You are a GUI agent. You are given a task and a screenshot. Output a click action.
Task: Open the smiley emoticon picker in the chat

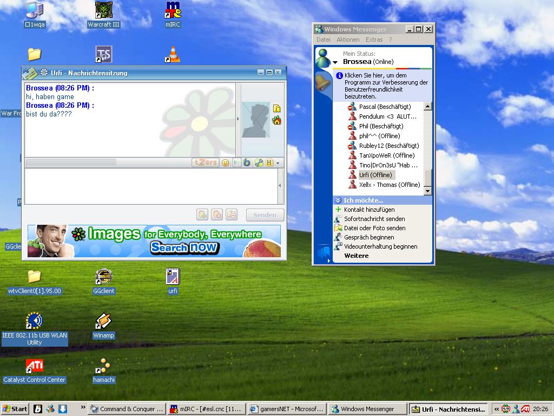[225, 162]
